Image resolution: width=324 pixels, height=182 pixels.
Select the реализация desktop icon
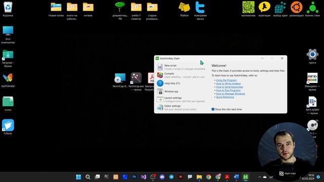click(x=296, y=9)
